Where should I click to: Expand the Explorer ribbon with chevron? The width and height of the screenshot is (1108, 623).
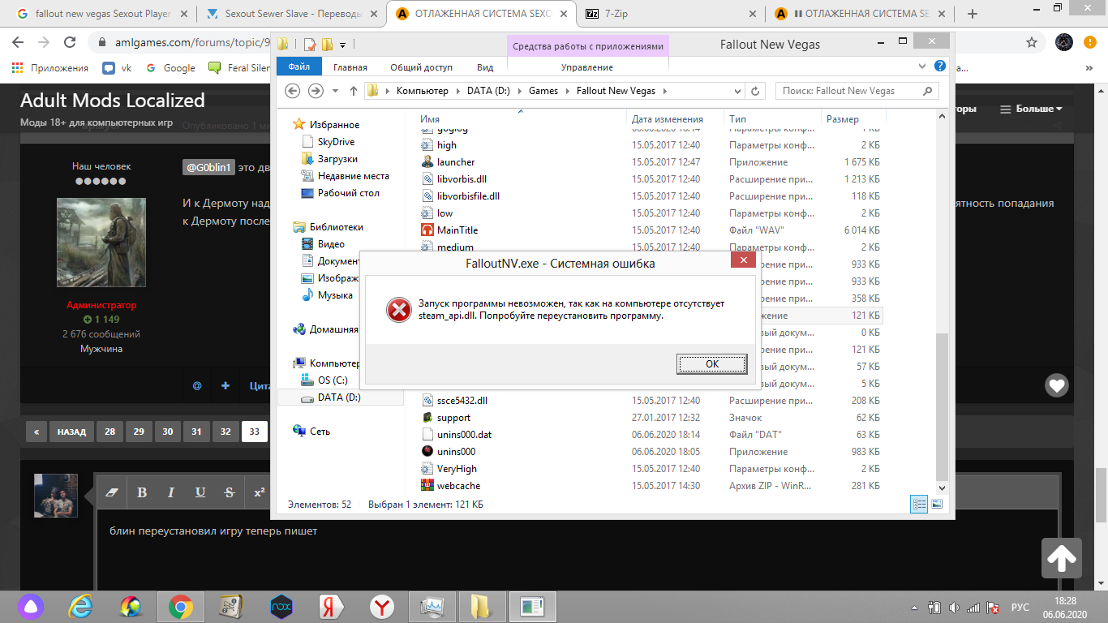[x=922, y=67]
